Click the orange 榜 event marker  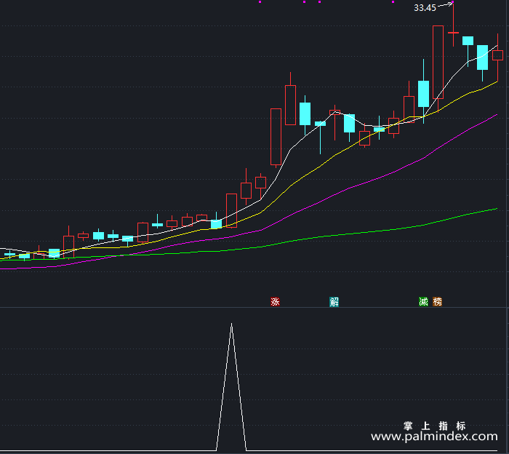(x=437, y=302)
